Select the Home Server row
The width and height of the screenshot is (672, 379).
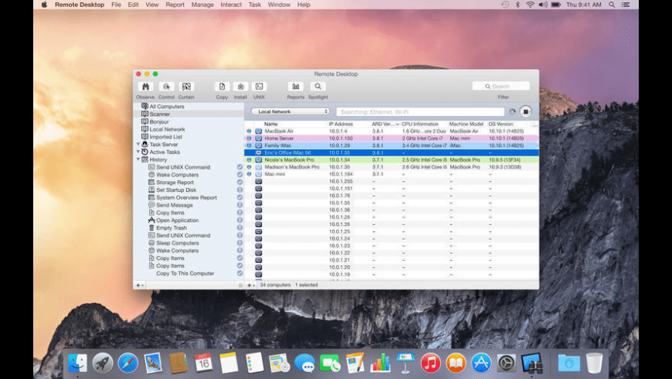click(392, 138)
